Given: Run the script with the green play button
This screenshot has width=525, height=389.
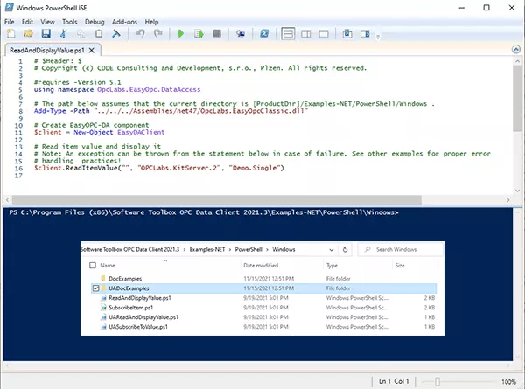Looking at the screenshot, I should point(181,33).
